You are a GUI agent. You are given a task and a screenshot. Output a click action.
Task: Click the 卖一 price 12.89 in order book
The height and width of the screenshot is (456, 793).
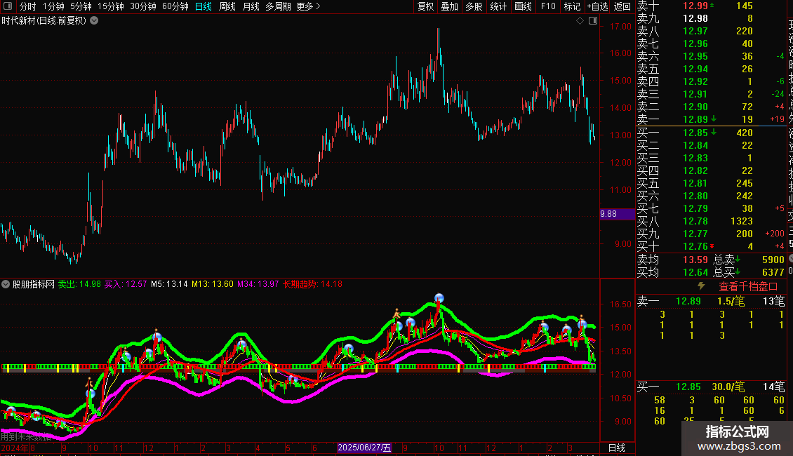tap(695, 119)
